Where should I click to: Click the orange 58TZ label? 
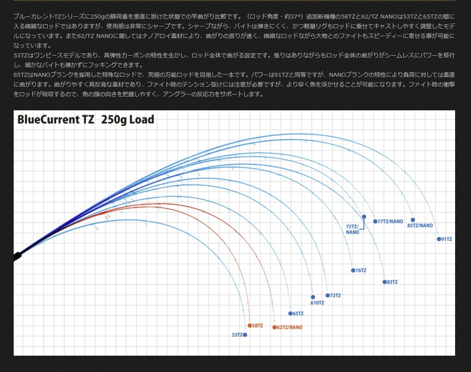coord(257,326)
